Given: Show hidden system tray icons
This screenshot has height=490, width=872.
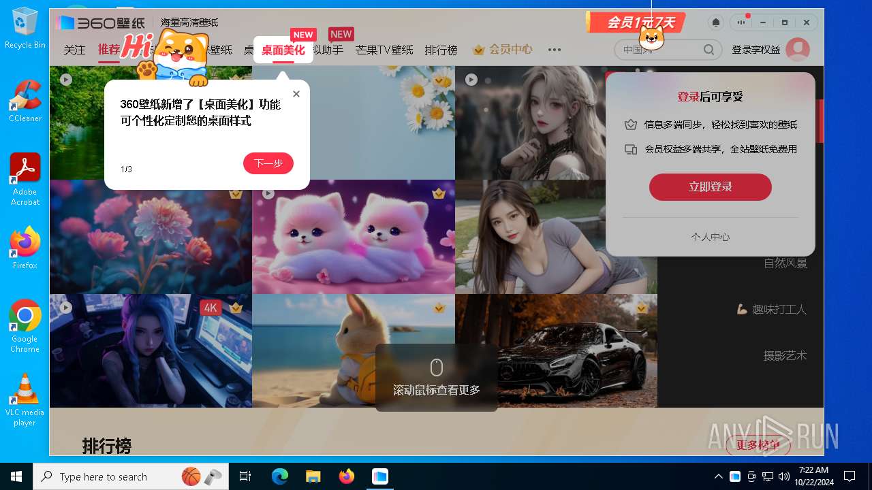Looking at the screenshot, I should (x=718, y=476).
